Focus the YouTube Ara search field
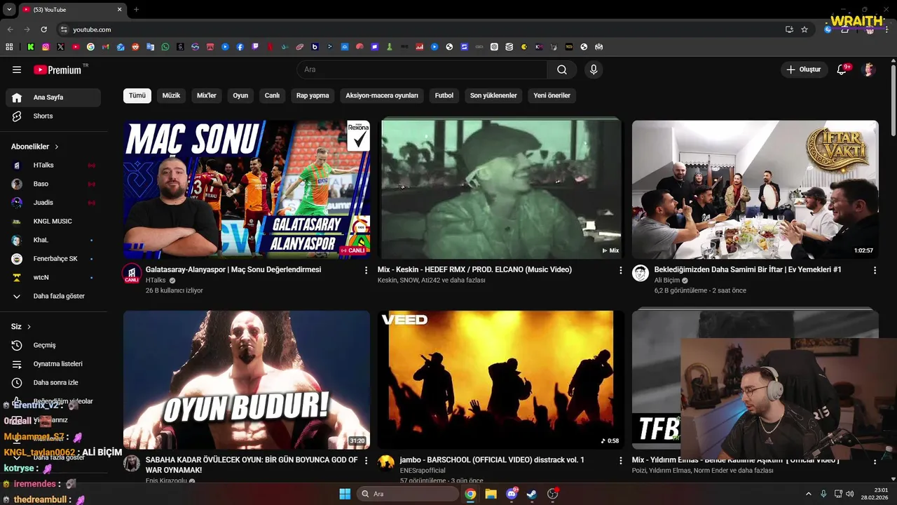The width and height of the screenshot is (897, 505). tap(422, 69)
